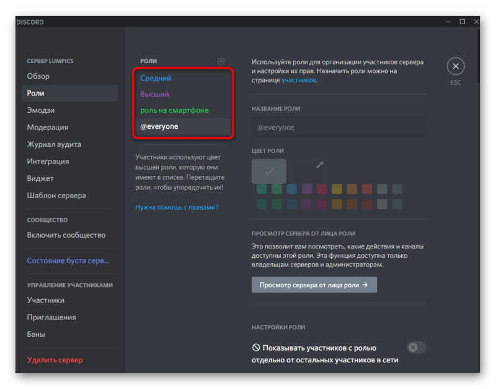Toggle showing role members separately switch

point(416,347)
